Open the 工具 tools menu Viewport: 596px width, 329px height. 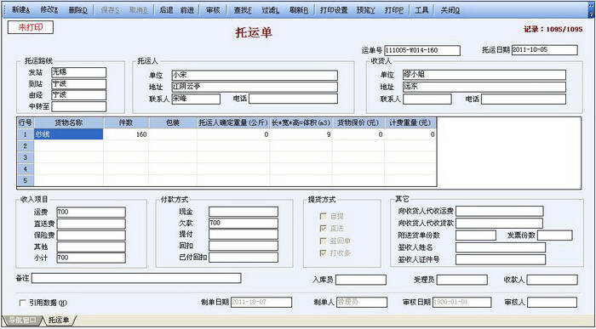421,10
